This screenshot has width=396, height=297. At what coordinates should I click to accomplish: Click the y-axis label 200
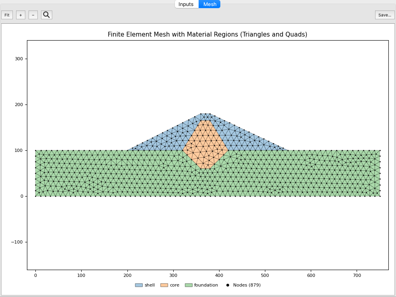tap(18, 104)
